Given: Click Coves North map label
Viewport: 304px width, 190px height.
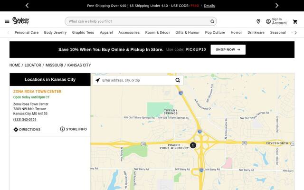Looking at the screenshot, I should [x=277, y=143].
